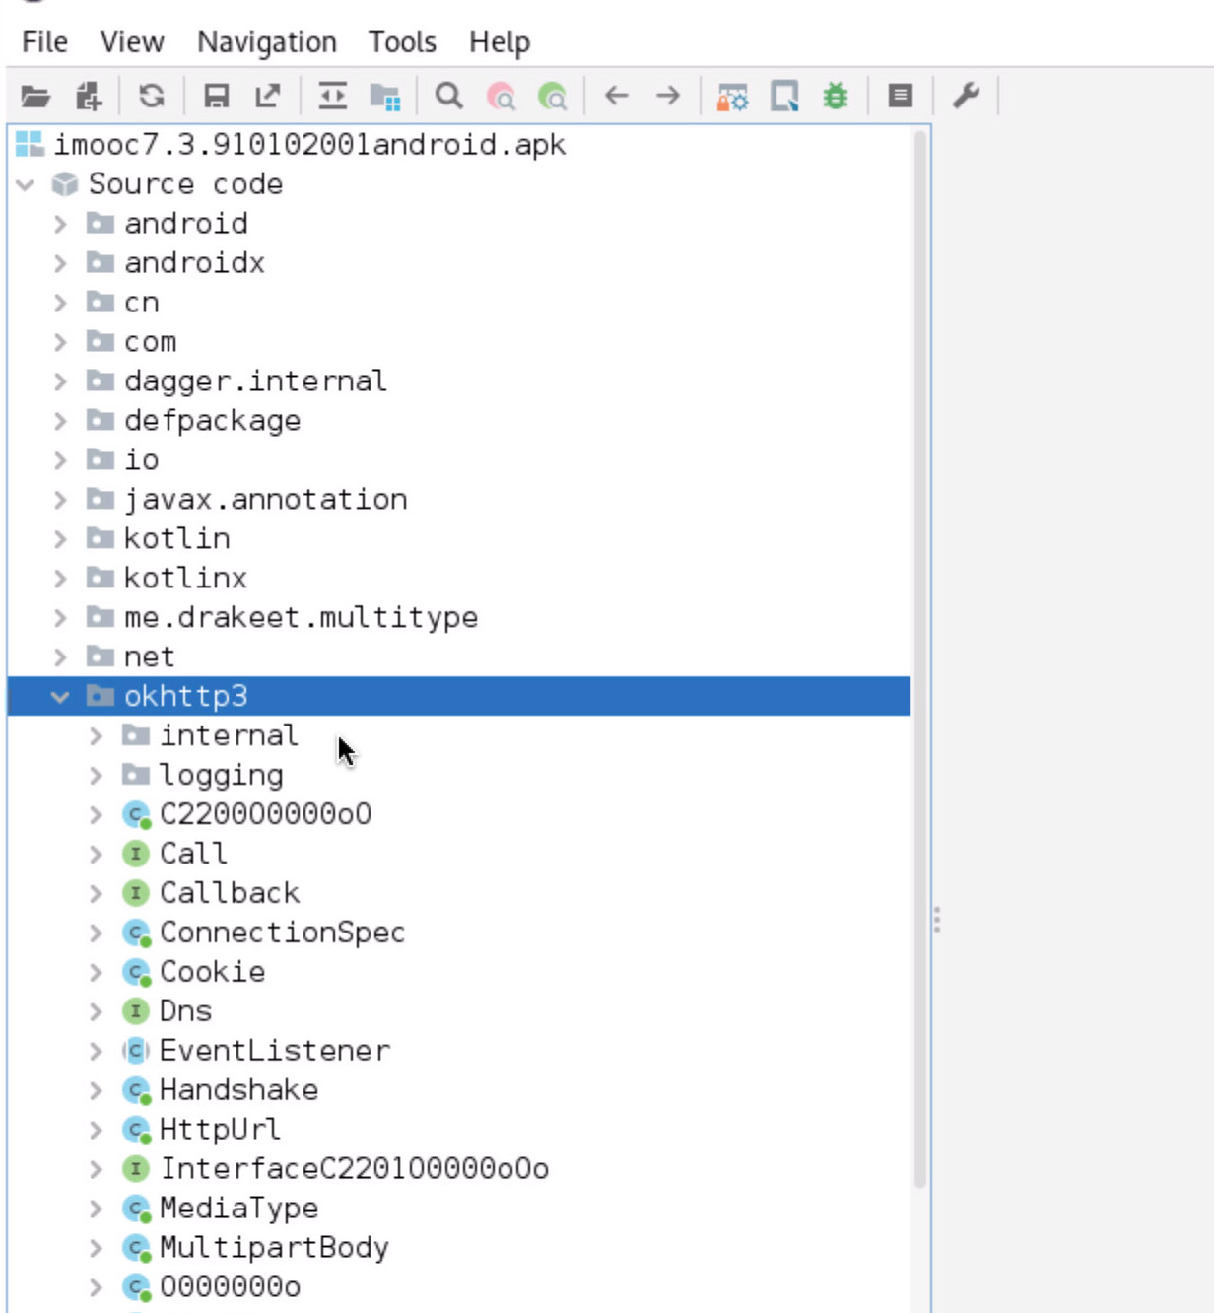Expand the defpackage package
Viewport: 1214px width, 1313px height.
[60, 421]
